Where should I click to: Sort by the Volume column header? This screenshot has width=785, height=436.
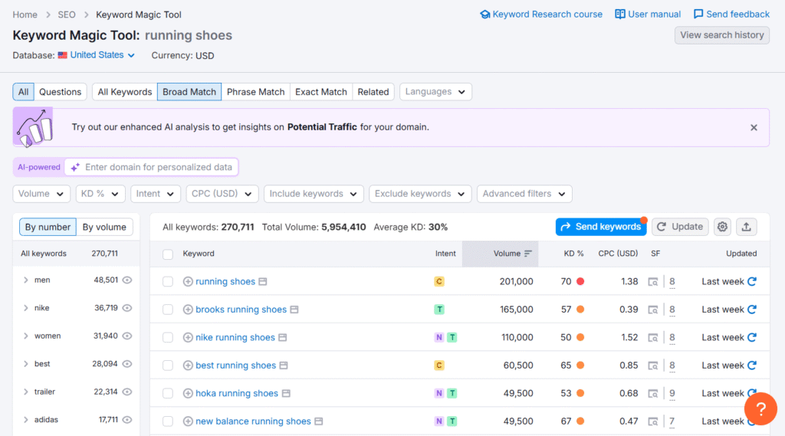click(x=501, y=254)
